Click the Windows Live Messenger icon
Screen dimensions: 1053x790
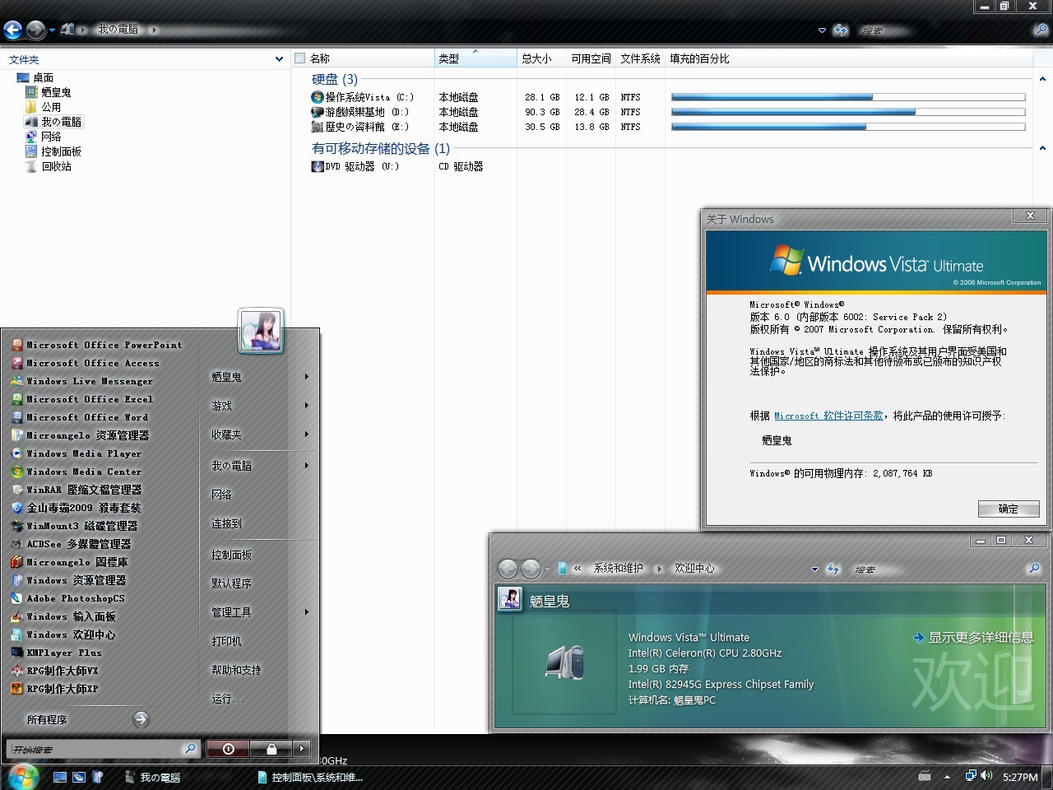[16, 381]
